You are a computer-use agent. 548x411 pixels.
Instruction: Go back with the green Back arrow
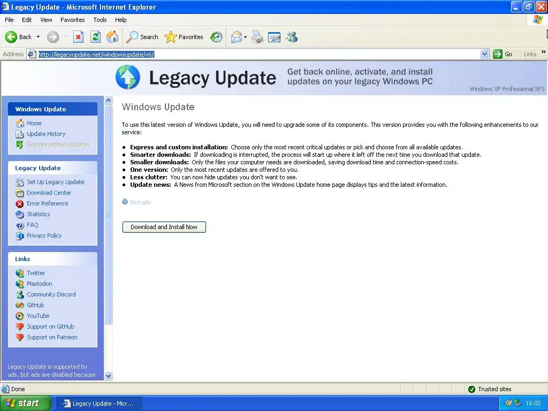click(18, 37)
